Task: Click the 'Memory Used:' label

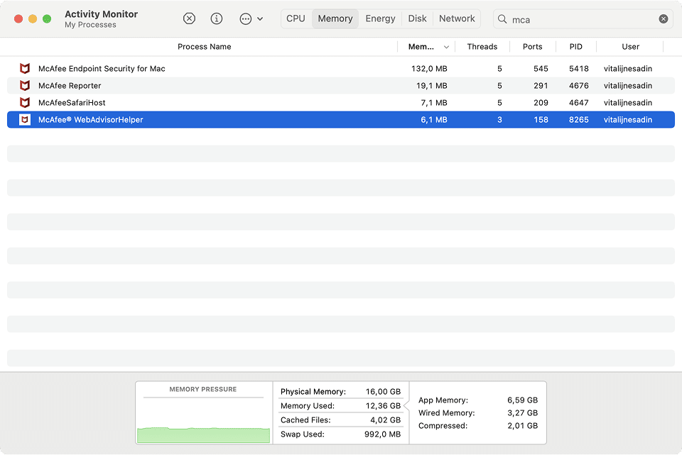Action: pos(308,406)
